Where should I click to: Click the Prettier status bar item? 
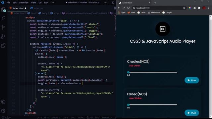(107, 118)
